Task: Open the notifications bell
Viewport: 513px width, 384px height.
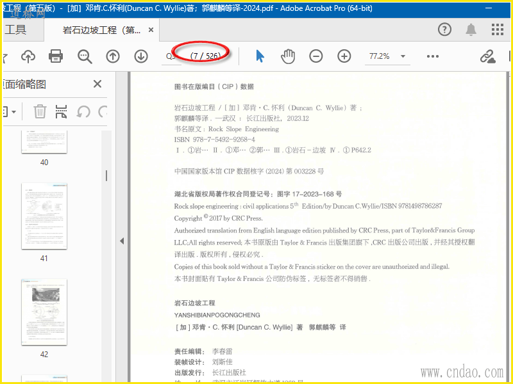Action: pyautogui.click(x=471, y=29)
